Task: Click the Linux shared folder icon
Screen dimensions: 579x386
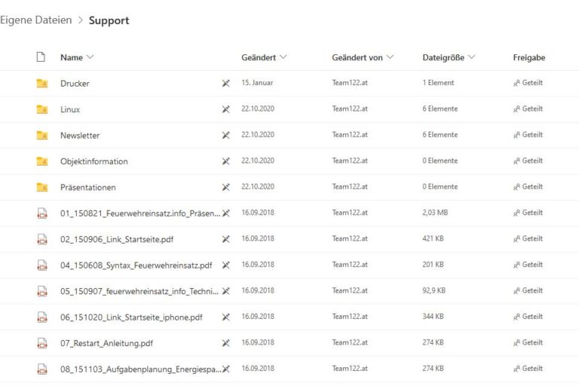Action: pos(42,109)
